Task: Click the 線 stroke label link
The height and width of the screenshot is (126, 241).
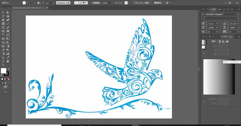Action: click(39, 3)
